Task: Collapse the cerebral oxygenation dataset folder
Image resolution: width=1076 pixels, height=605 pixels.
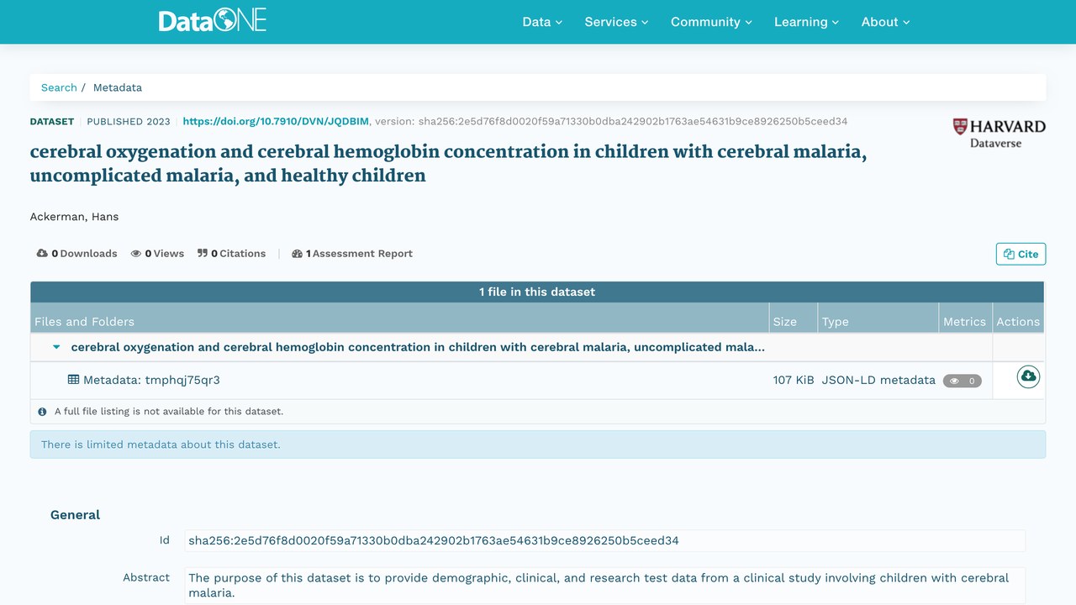Action: tap(56, 347)
